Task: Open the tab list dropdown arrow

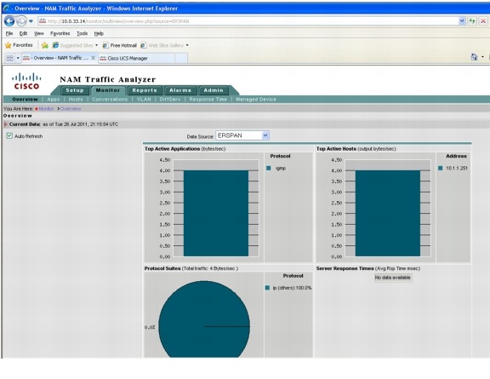Action: [x=18, y=58]
